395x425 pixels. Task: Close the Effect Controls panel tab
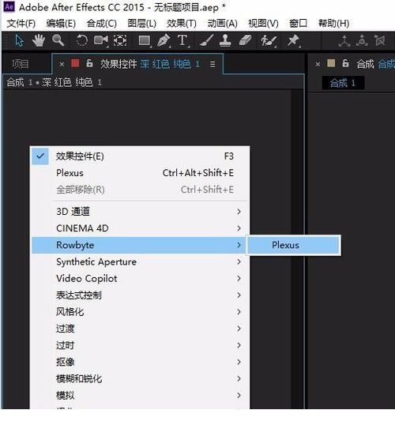click(62, 65)
